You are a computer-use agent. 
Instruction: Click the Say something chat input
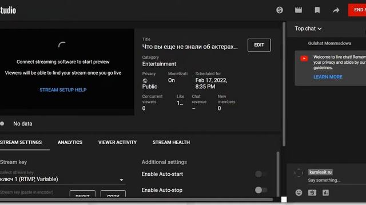click(337, 180)
